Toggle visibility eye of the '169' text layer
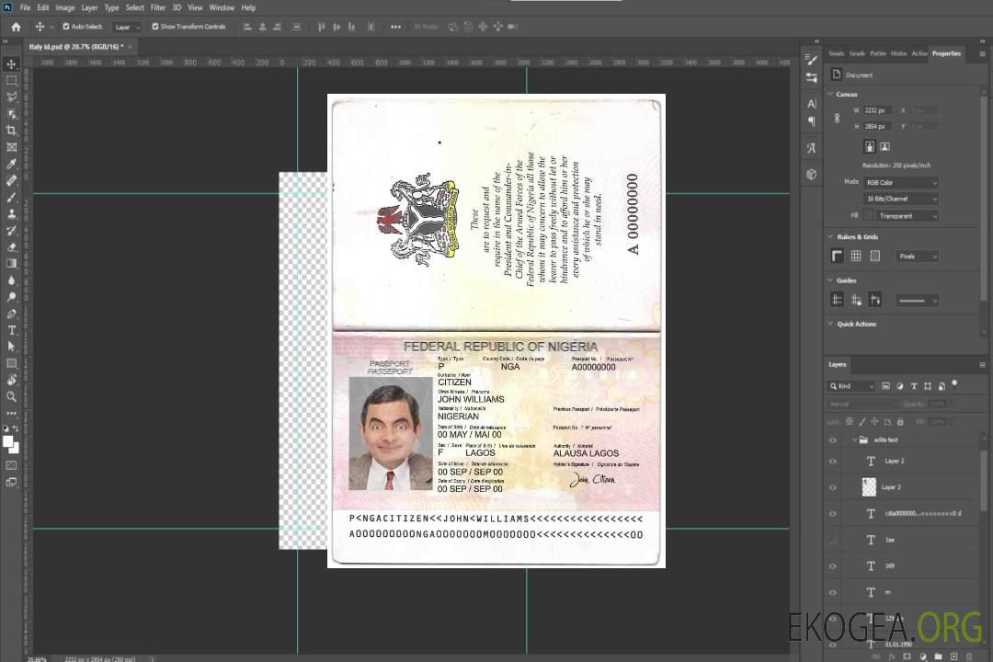 pos(833,566)
